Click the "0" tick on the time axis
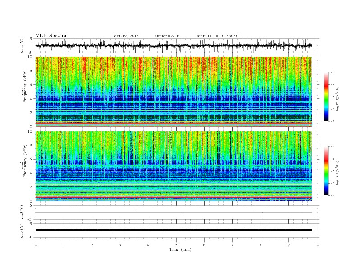The width and height of the screenshot is (357, 275). click(36, 245)
